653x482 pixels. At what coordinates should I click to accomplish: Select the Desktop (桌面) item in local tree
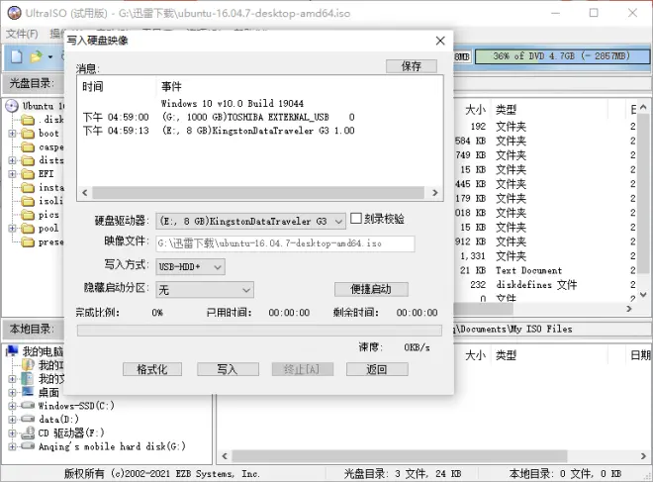tap(41, 393)
